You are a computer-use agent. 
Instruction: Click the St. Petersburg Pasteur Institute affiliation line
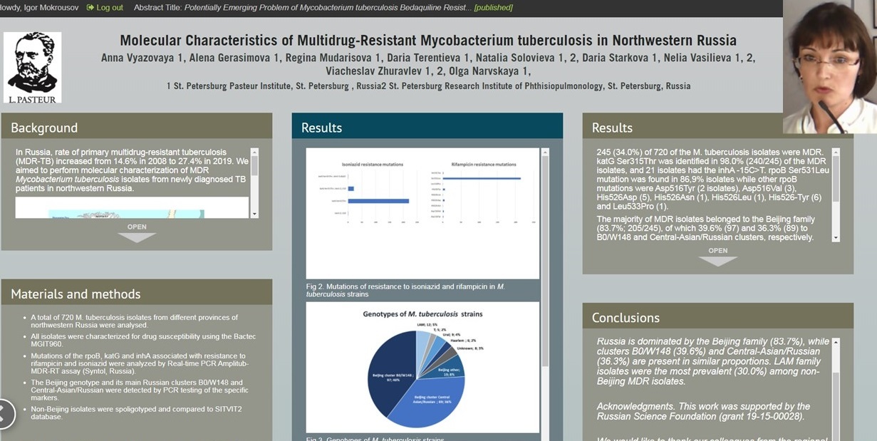point(428,86)
